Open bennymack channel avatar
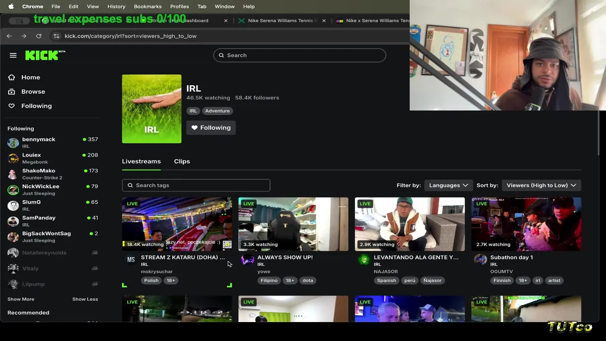 [x=13, y=143]
